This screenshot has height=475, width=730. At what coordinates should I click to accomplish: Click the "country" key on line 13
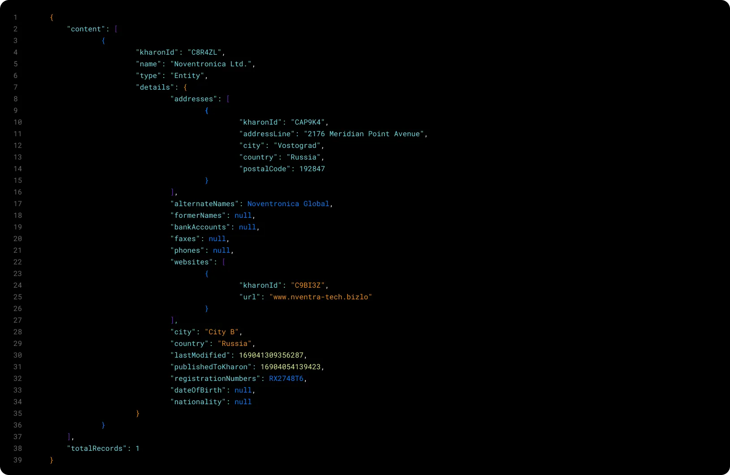[258, 157]
